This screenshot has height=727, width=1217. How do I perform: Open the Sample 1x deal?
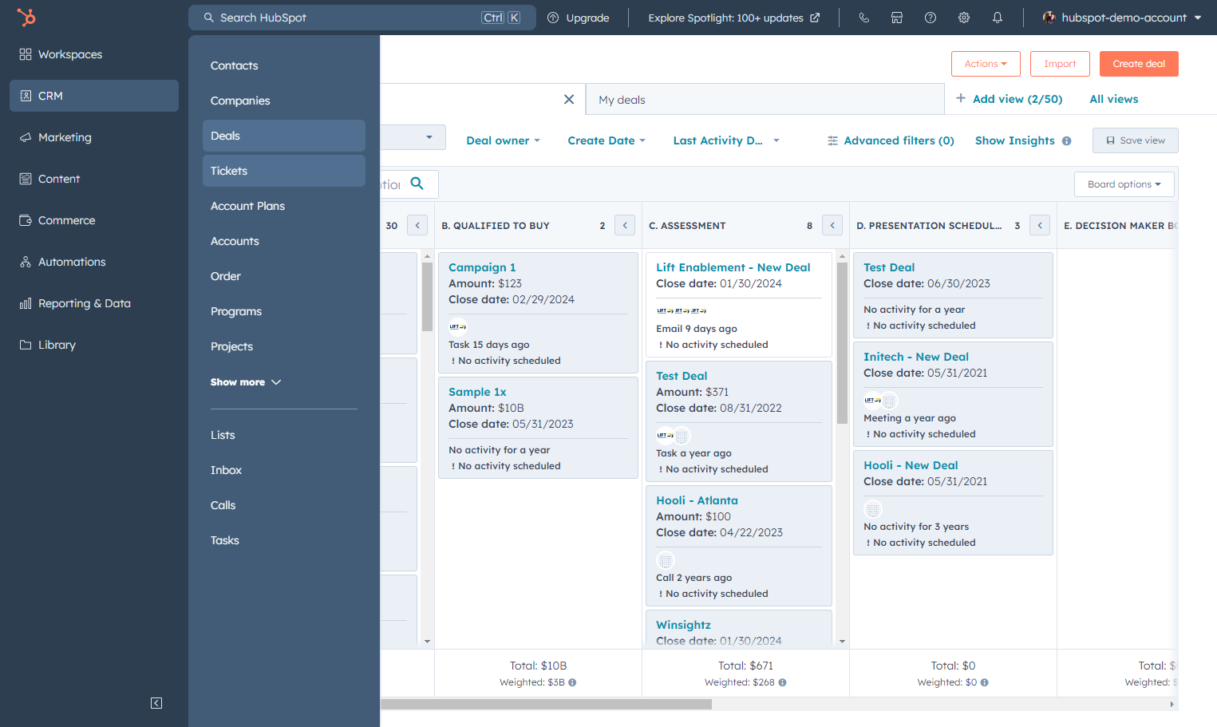click(x=477, y=392)
